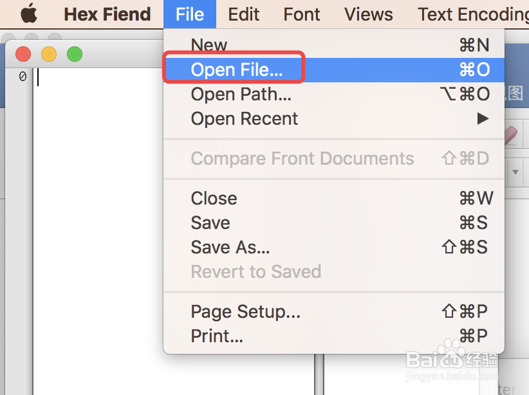Open the Text Encoding menu
The image size is (529, 395).
pos(472,14)
